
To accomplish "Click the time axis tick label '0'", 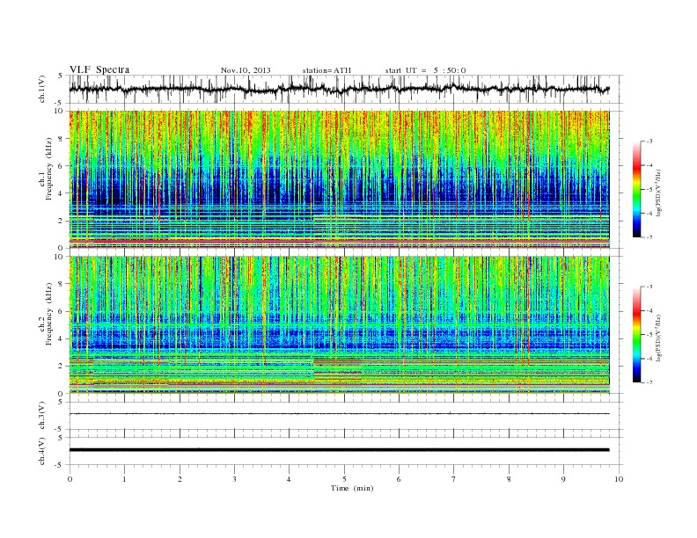I will point(70,479).
